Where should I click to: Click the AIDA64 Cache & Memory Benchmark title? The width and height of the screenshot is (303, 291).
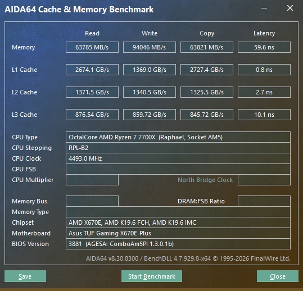pyautogui.click(x=79, y=10)
